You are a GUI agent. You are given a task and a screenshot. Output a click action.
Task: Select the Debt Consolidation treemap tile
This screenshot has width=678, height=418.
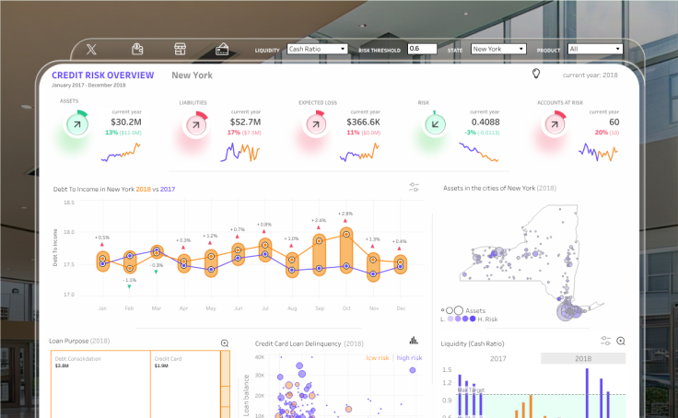100,384
